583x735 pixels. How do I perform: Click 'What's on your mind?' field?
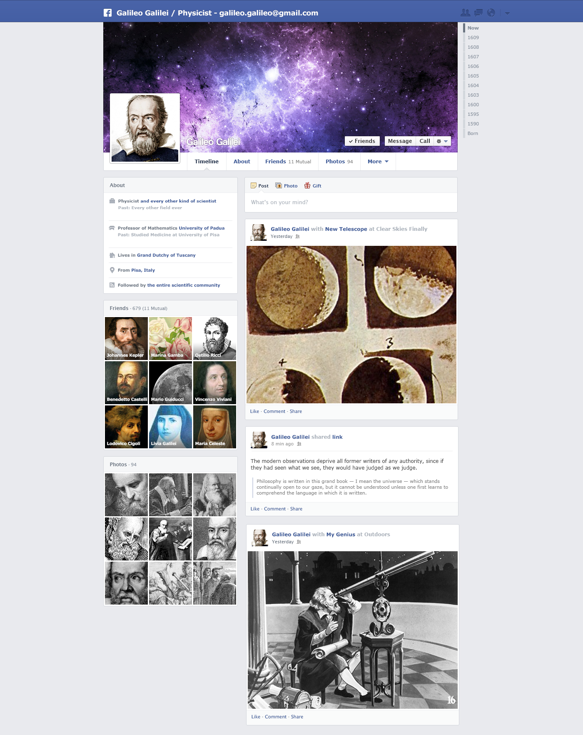[x=351, y=202]
